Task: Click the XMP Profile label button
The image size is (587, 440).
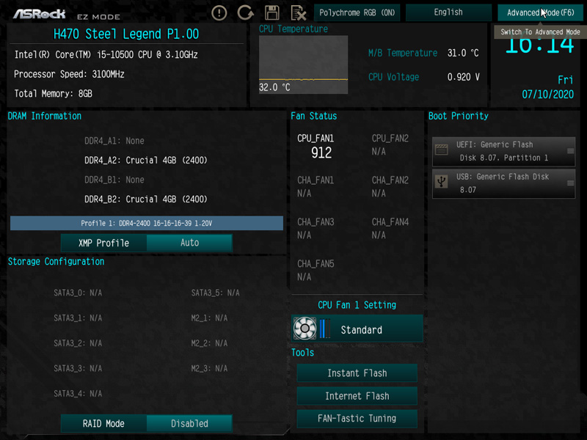Action: (x=103, y=243)
